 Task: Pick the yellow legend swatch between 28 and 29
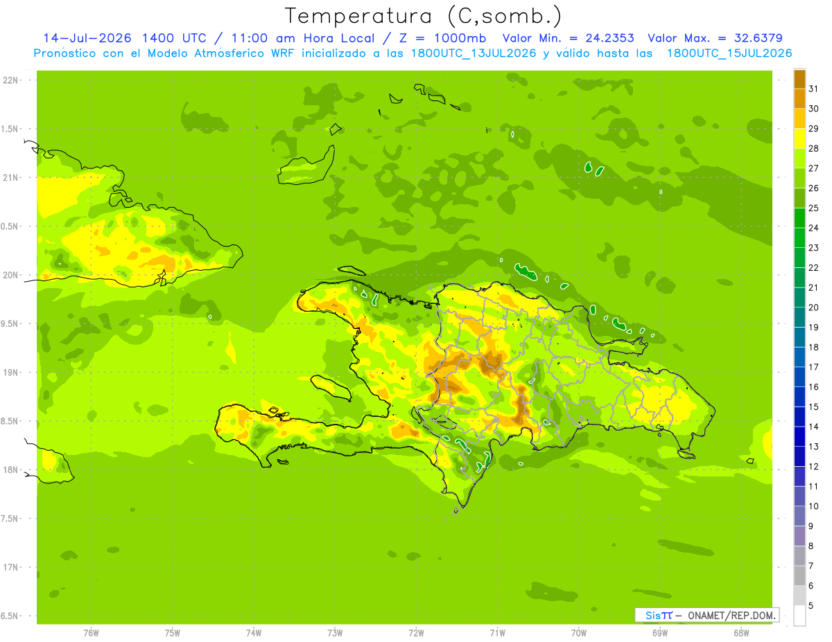pos(799,138)
